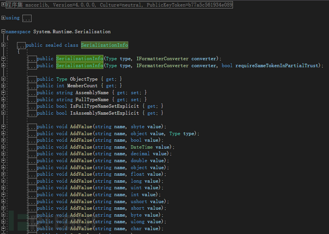Screen dimensions: 329x234
Task: Click the AssemblyName property name
Action: click(92, 93)
